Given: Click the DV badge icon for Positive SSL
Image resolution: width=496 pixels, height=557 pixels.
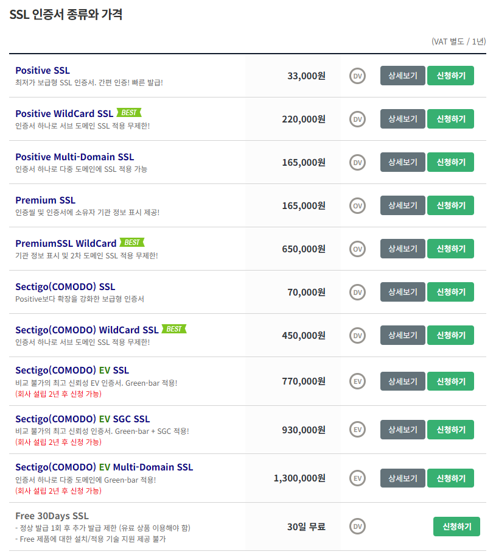Looking at the screenshot, I should 357,76.
